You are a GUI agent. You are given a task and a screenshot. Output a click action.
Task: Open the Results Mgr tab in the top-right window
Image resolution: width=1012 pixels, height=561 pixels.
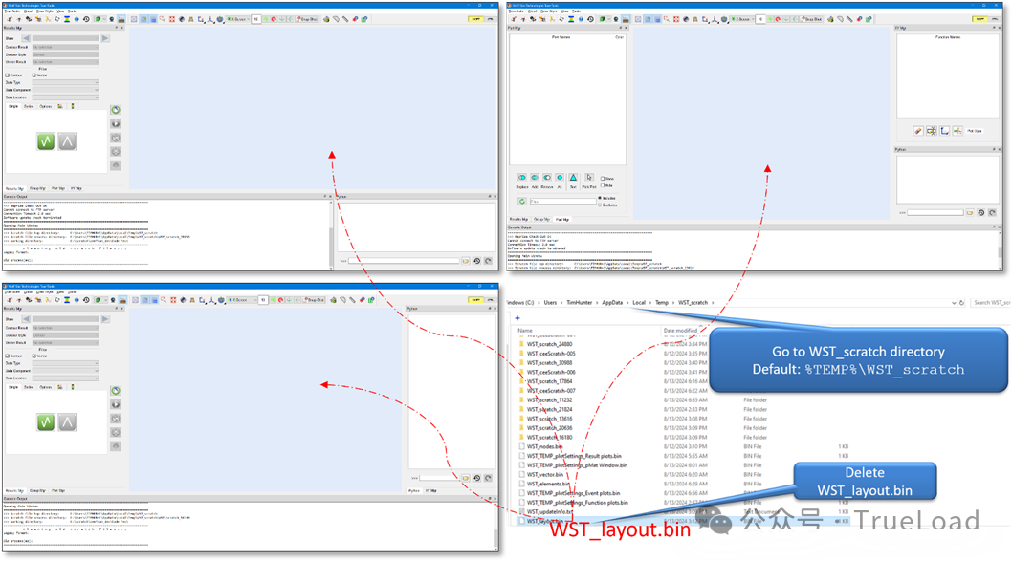(518, 219)
